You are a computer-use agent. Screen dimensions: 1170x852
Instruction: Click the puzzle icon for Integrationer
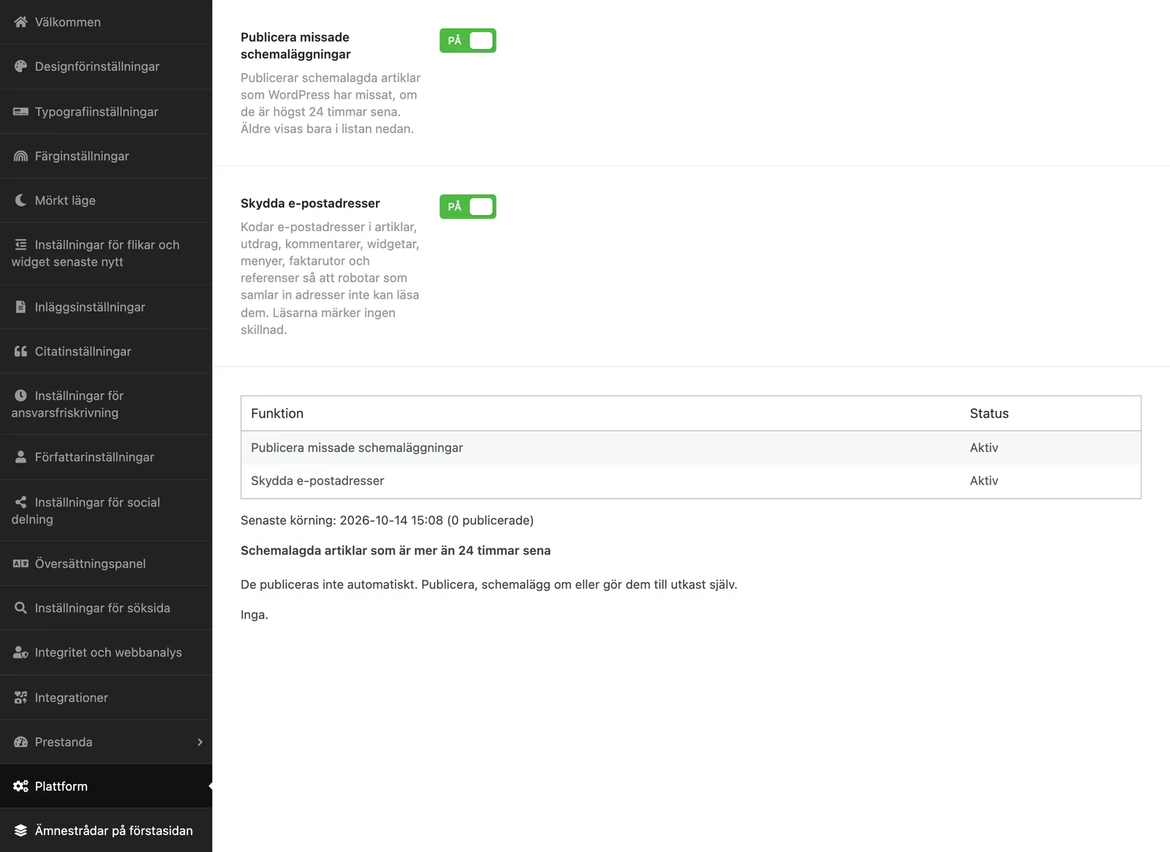point(20,698)
